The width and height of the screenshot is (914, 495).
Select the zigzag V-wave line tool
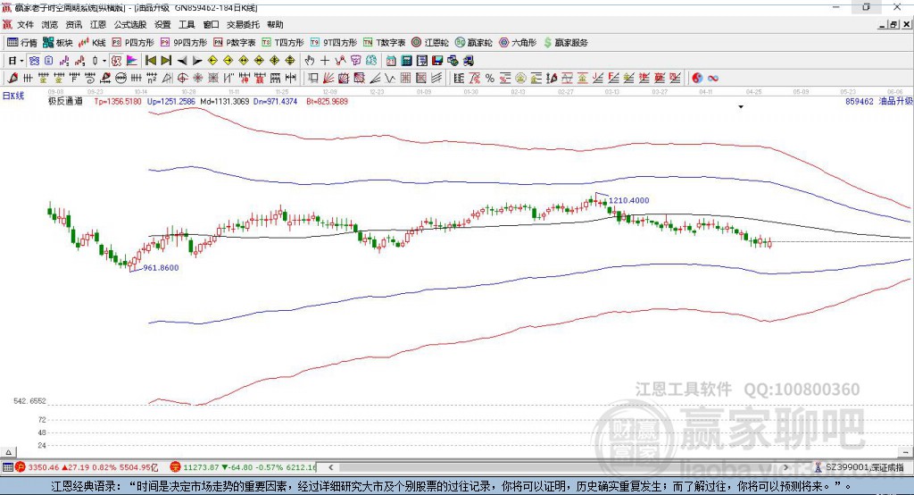(x=390, y=79)
